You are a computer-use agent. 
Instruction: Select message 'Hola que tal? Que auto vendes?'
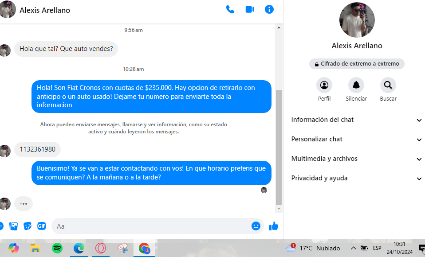click(x=66, y=49)
